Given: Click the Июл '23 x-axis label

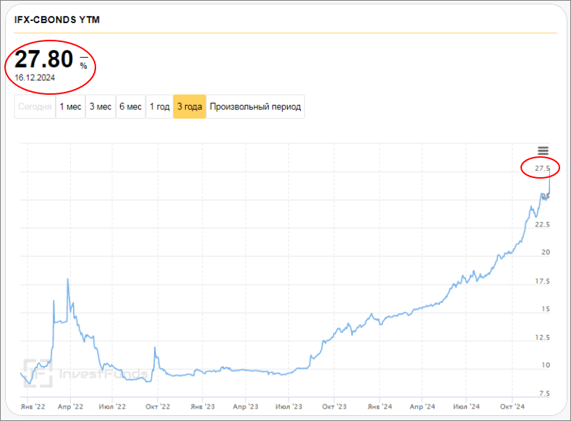Looking at the screenshot, I should [x=289, y=408].
